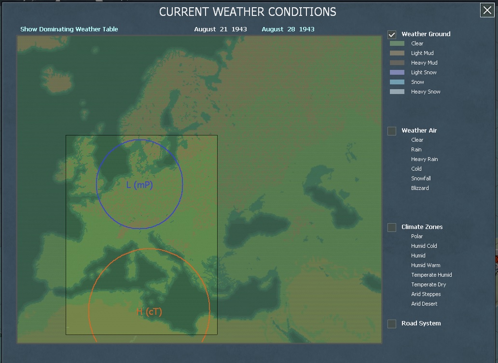Screen dimensions: 498x363
Task: Toggle the Road System display
Action: [x=391, y=323]
